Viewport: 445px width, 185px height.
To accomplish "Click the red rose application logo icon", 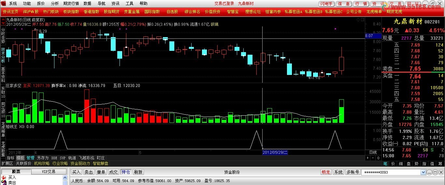I will [3, 3].
